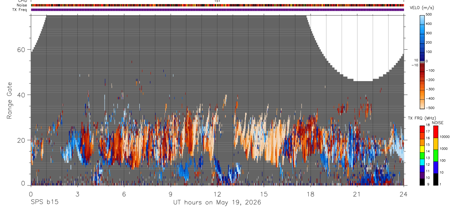Click the UT hour tick label "18"
Viewport: 454px width, 210px height.
click(x=311, y=193)
